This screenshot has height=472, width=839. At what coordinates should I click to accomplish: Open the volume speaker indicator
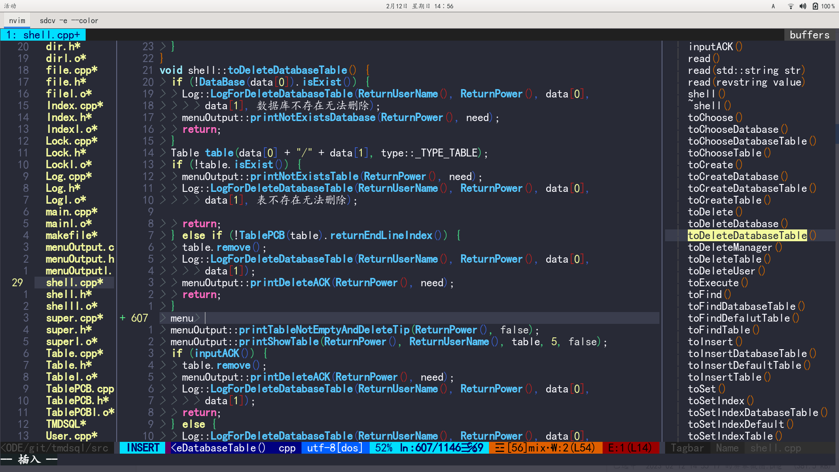pyautogui.click(x=803, y=6)
